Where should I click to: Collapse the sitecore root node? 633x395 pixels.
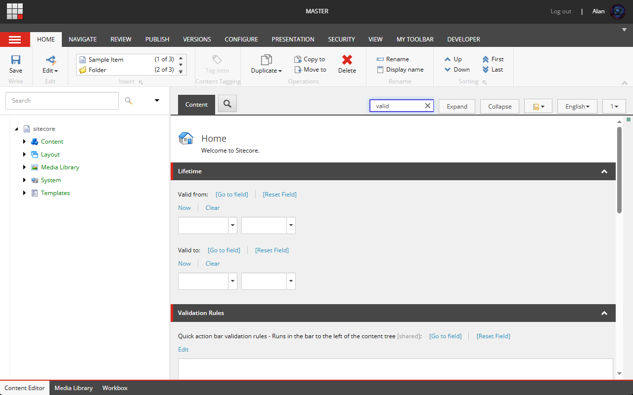coord(16,129)
